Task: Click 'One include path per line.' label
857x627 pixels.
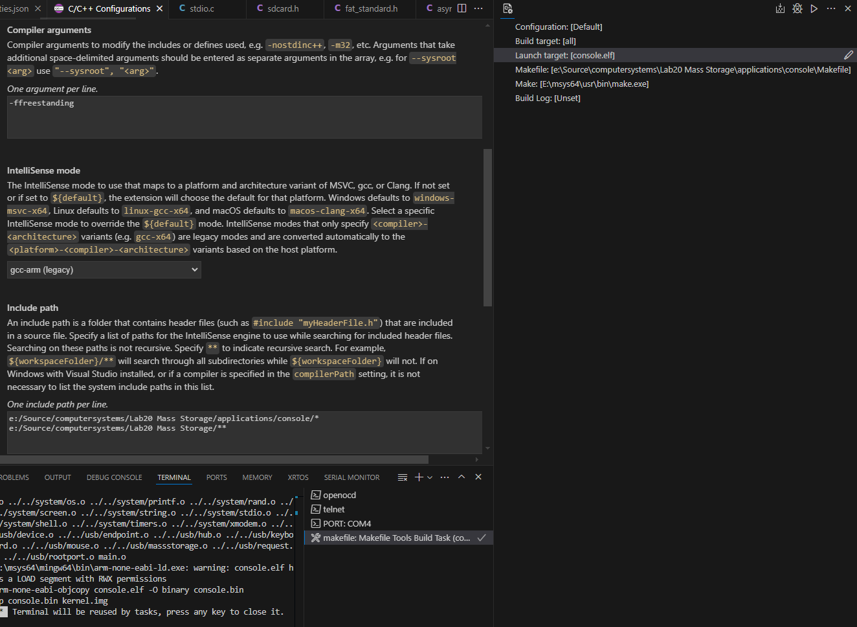Action: pos(58,404)
